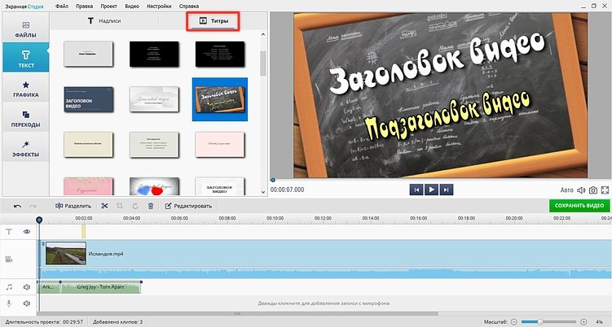Screen dimensions: 612x327
Task: Open the Справка menu
Action: pos(189,7)
